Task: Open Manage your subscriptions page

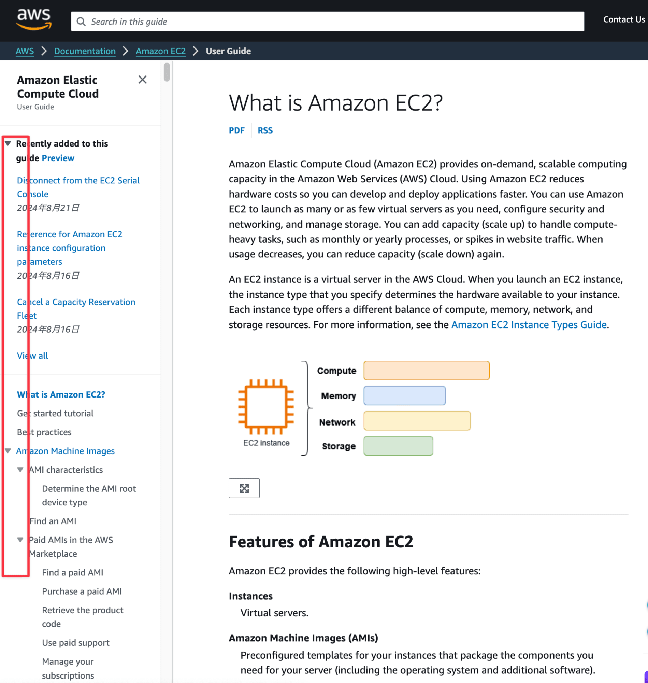Action: pos(68,668)
